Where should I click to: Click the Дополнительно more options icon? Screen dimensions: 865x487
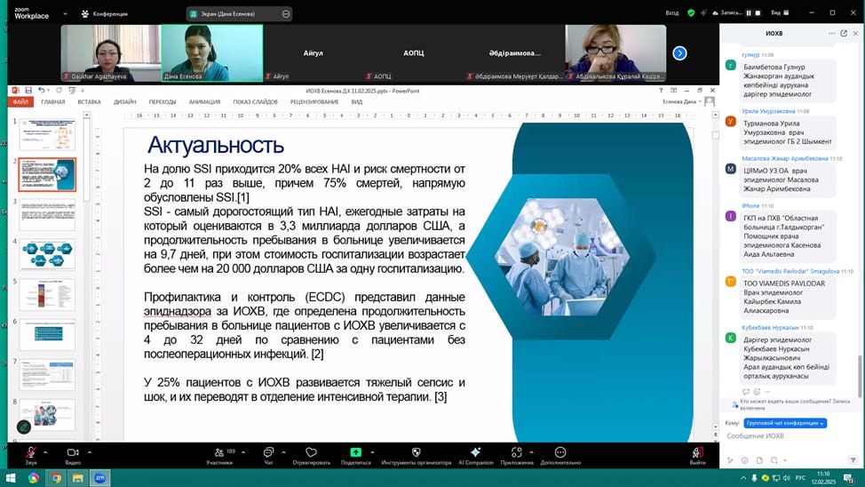pyautogui.click(x=560, y=453)
